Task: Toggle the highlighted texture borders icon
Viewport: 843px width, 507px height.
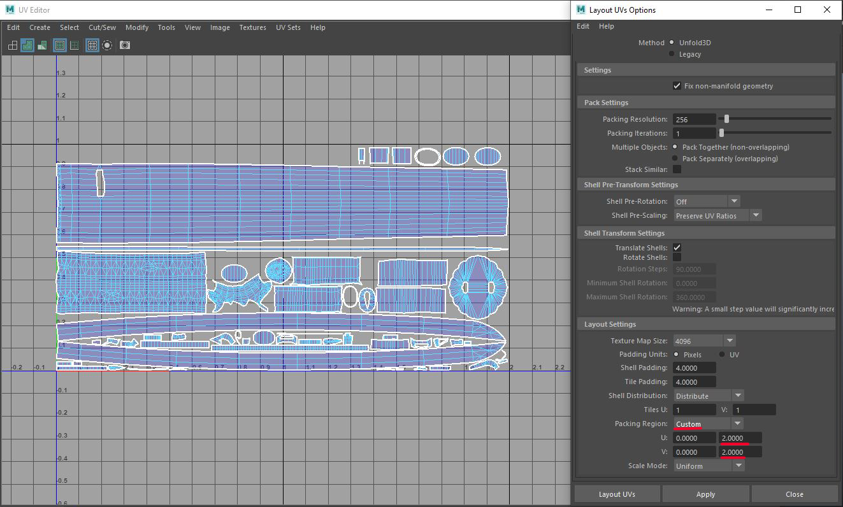Action: [x=59, y=45]
